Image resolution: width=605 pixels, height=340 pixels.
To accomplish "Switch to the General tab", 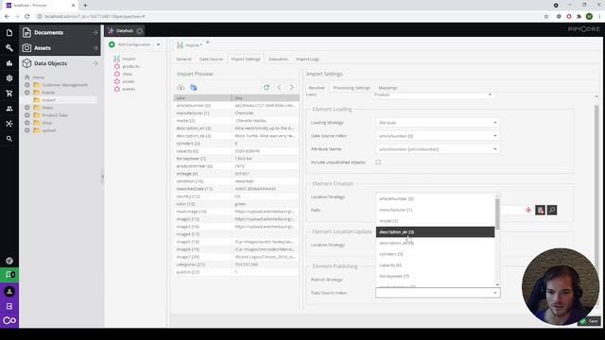I will (183, 59).
